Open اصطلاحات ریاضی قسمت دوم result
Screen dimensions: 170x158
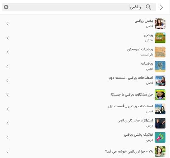tap(85, 80)
